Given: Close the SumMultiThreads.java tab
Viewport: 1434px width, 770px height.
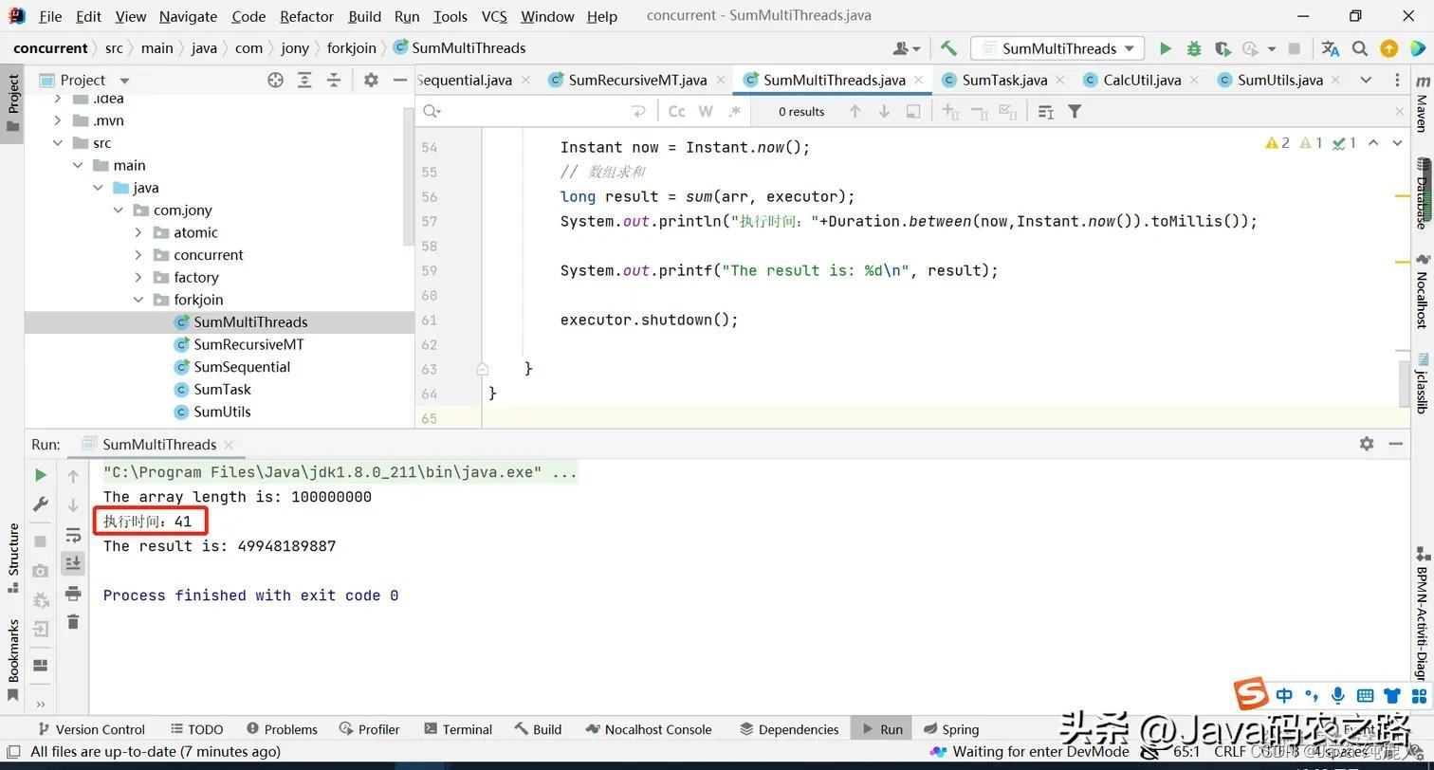Looking at the screenshot, I should [x=918, y=80].
